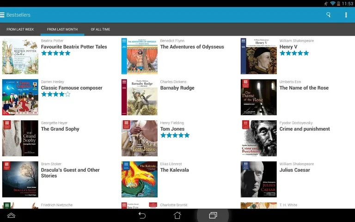The height and width of the screenshot is (222, 355).
Task: Open the Henry V cover image
Action: (x=258, y=56)
